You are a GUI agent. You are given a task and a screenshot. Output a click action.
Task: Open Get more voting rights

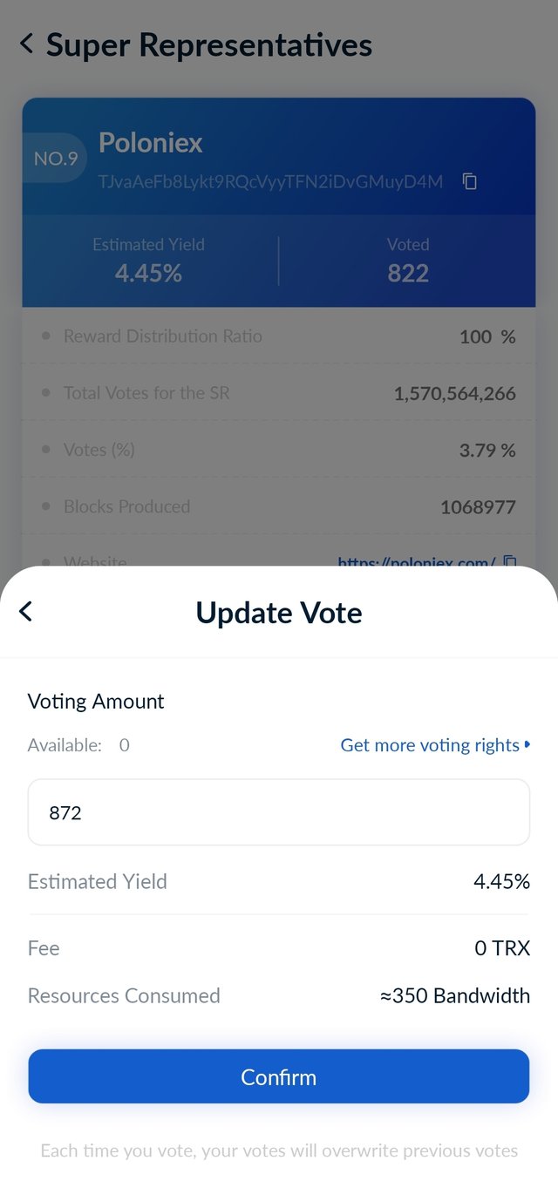tap(430, 745)
